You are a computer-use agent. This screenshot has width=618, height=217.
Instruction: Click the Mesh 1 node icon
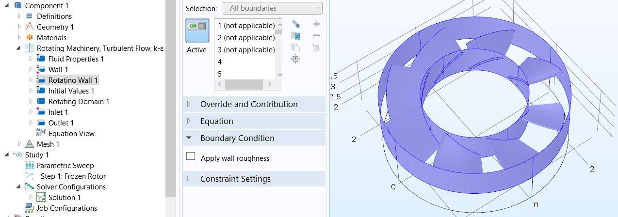[30, 144]
